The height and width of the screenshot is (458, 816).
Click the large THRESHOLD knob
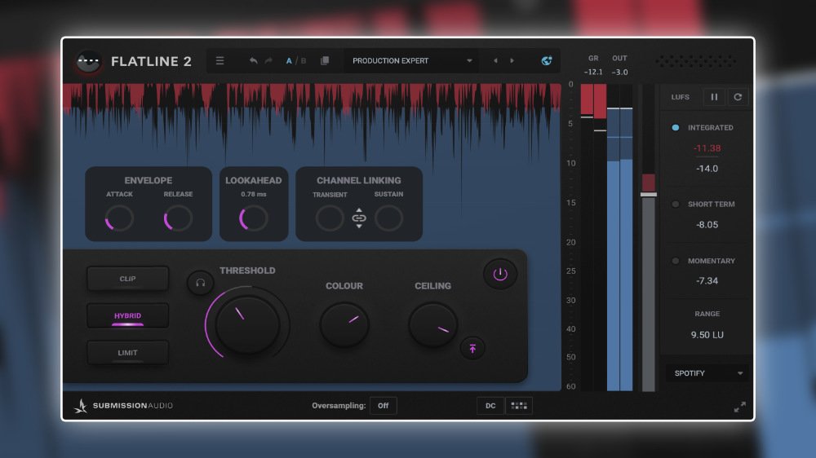click(247, 325)
